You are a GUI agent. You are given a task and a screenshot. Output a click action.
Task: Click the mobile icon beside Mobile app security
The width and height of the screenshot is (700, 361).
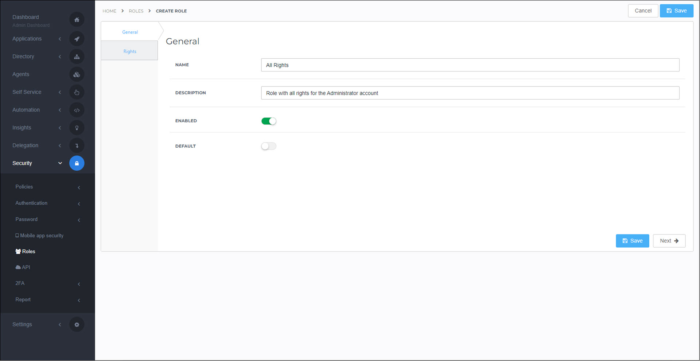tap(17, 236)
